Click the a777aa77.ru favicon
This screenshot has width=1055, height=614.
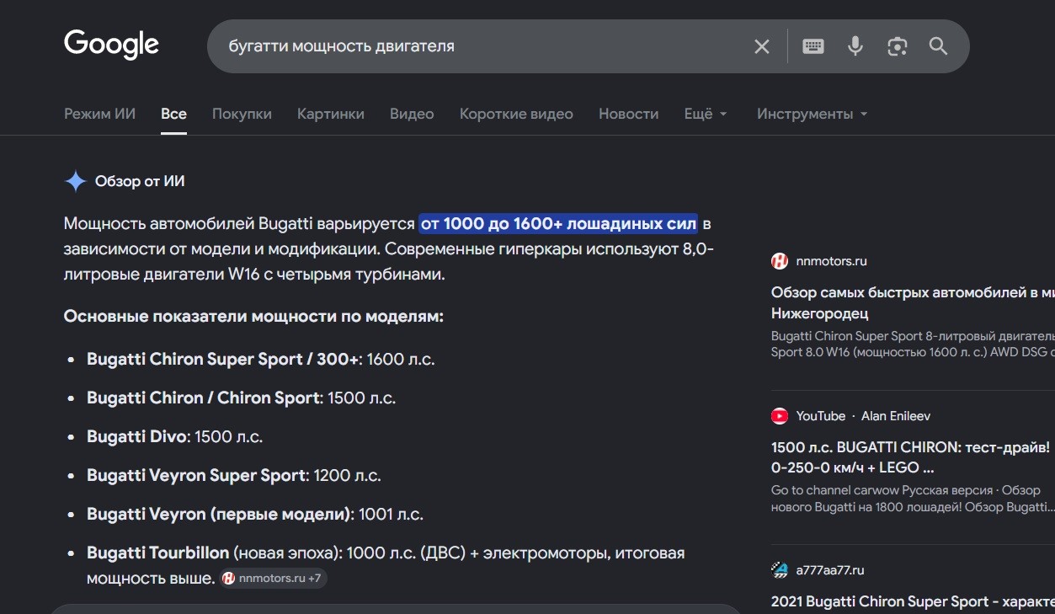click(780, 570)
